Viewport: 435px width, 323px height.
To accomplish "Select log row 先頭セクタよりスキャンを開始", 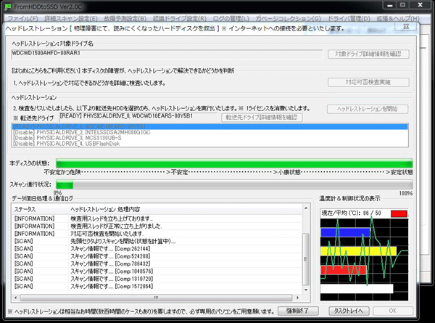I will coord(157,241).
